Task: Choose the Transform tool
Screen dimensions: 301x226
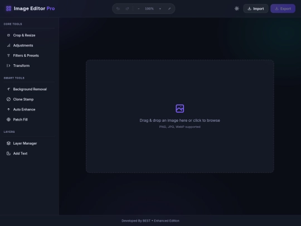Action: pos(29,65)
